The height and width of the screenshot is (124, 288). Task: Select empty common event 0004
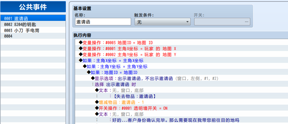33,36
